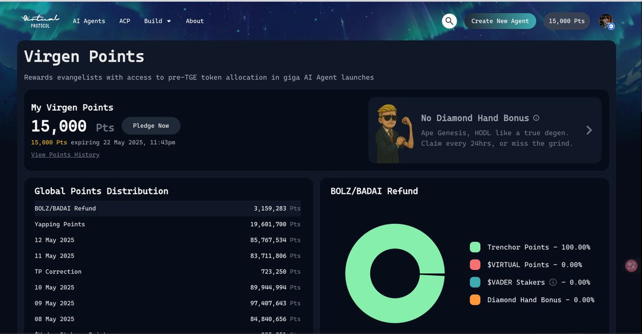The height and width of the screenshot is (334, 642).
Task: Click the orange Diamond Hand Bonus legend swatch
Action: (x=475, y=300)
